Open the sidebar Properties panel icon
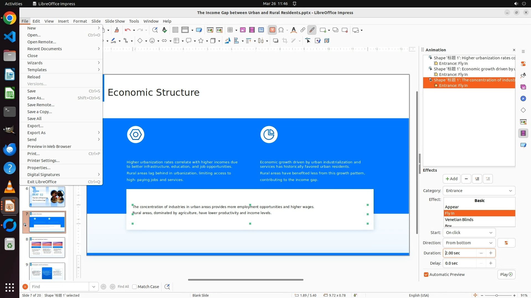 pos(523,64)
